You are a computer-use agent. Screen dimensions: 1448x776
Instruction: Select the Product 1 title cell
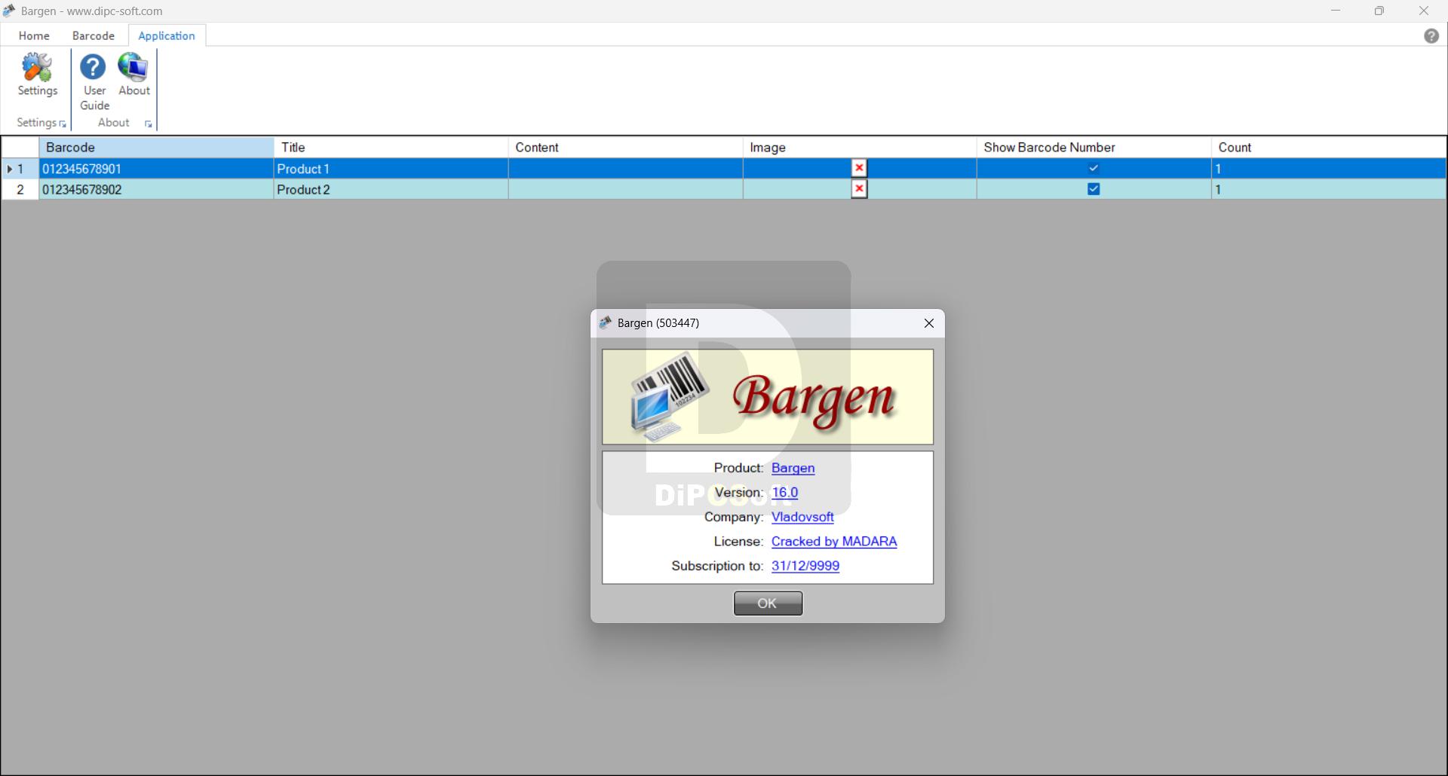pos(391,169)
